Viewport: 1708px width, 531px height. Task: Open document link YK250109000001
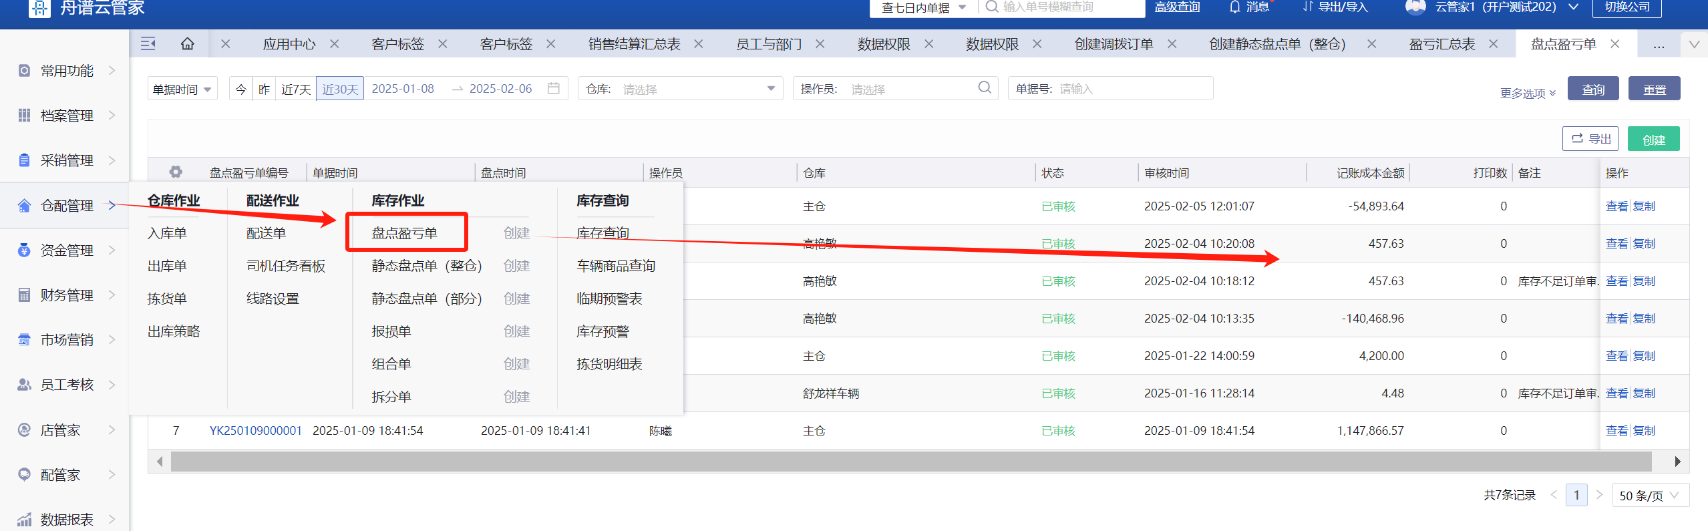click(x=256, y=431)
